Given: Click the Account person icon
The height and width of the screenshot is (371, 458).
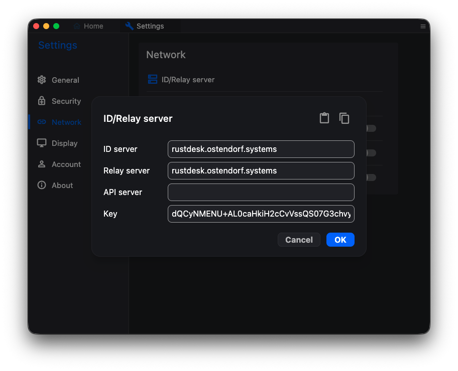Looking at the screenshot, I should tap(42, 164).
